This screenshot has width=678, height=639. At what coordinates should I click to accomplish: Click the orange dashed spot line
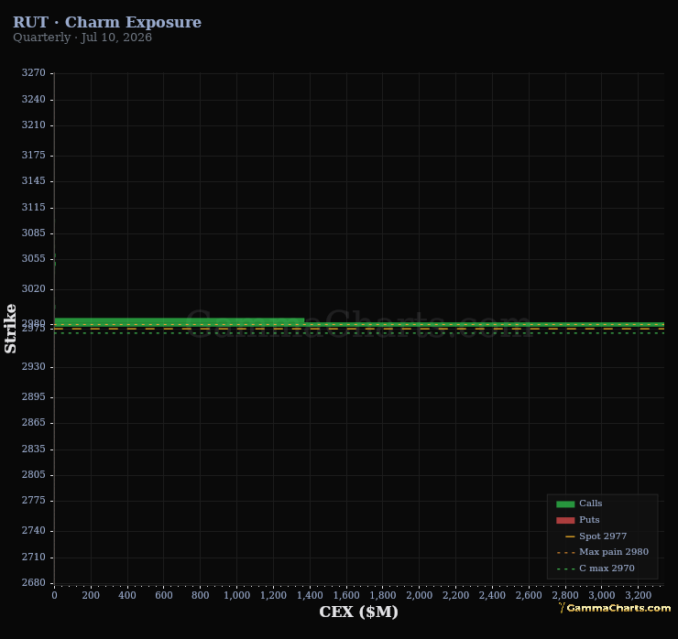359,330
